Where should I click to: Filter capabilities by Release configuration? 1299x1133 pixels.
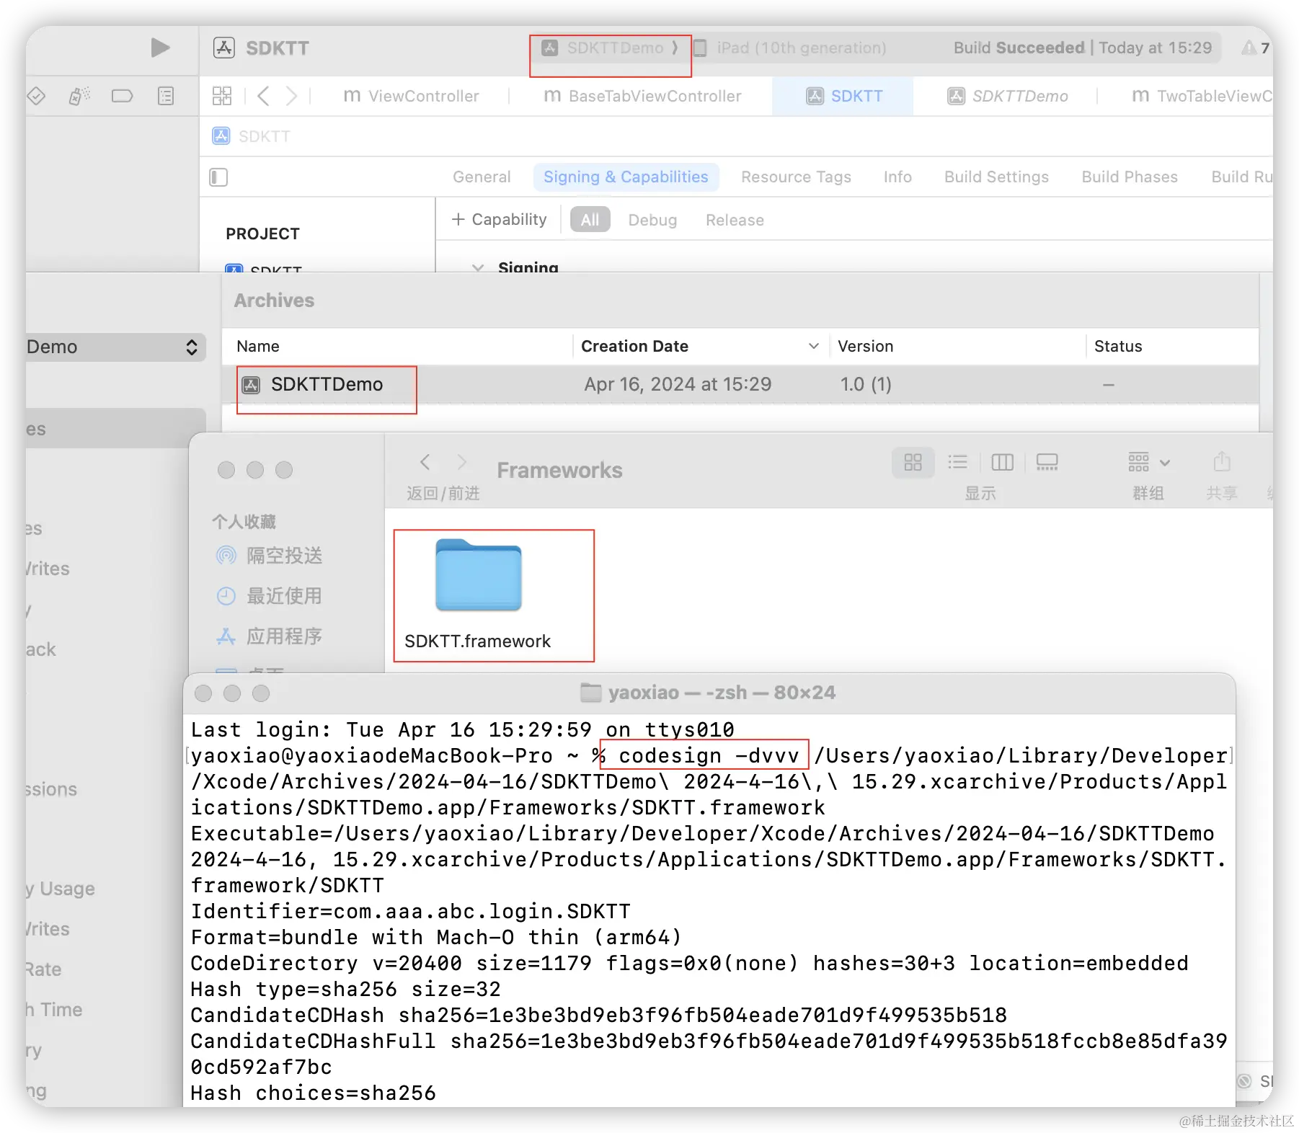point(735,220)
